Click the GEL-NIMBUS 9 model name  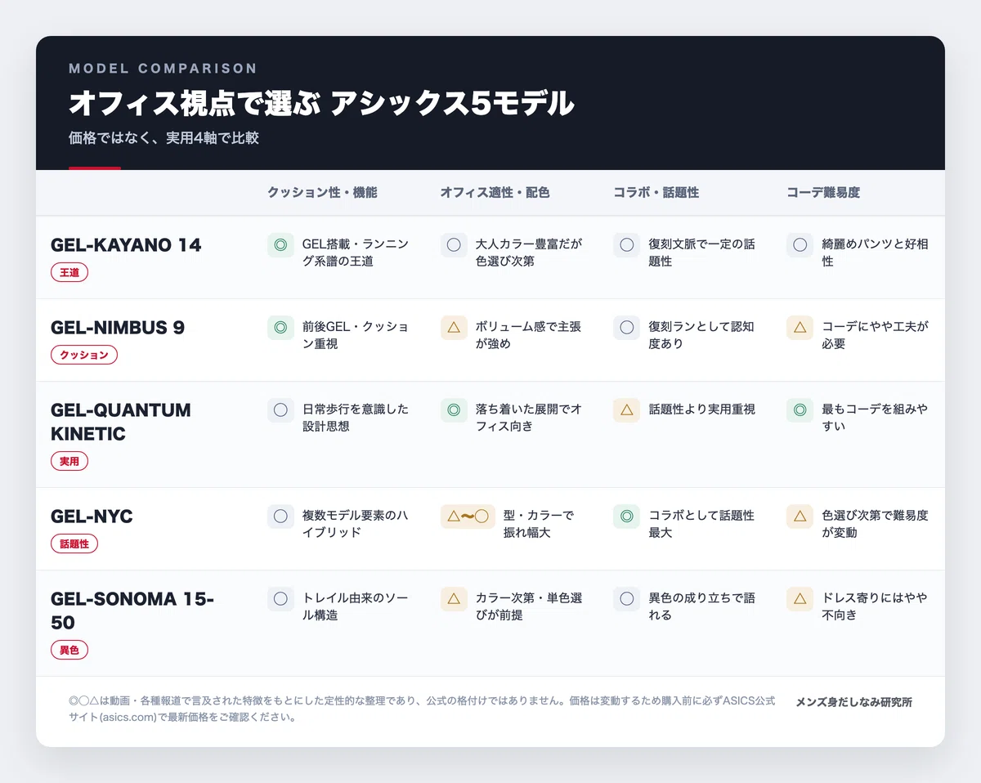coord(118,327)
